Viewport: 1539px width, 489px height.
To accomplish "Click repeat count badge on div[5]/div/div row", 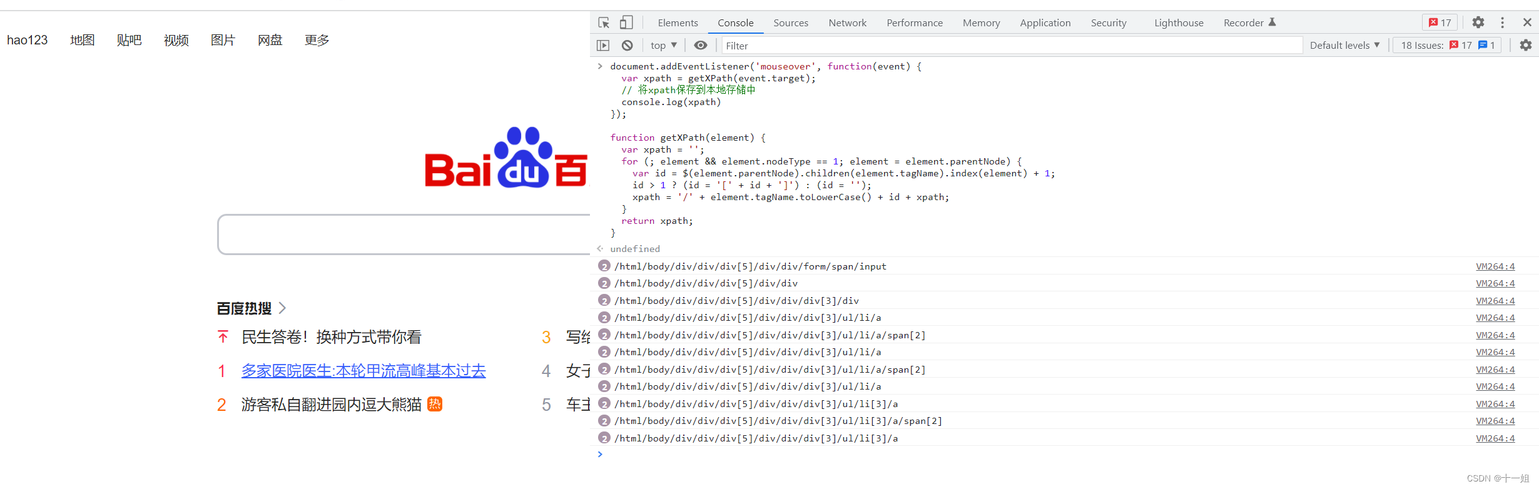I will click(x=604, y=283).
